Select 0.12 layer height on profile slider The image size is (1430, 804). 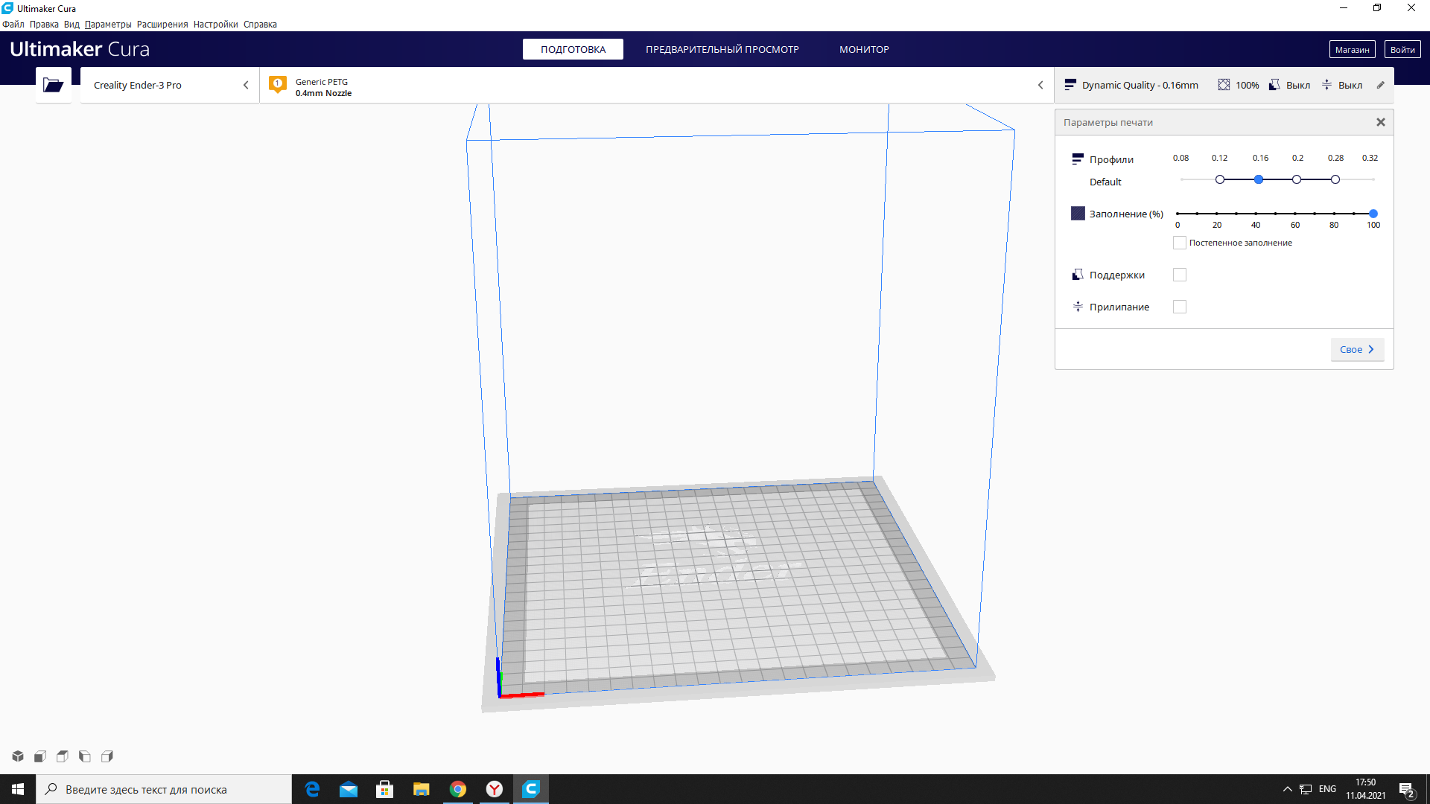[1220, 179]
